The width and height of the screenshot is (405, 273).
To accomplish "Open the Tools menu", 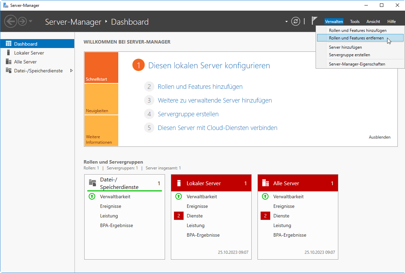I will (x=354, y=22).
